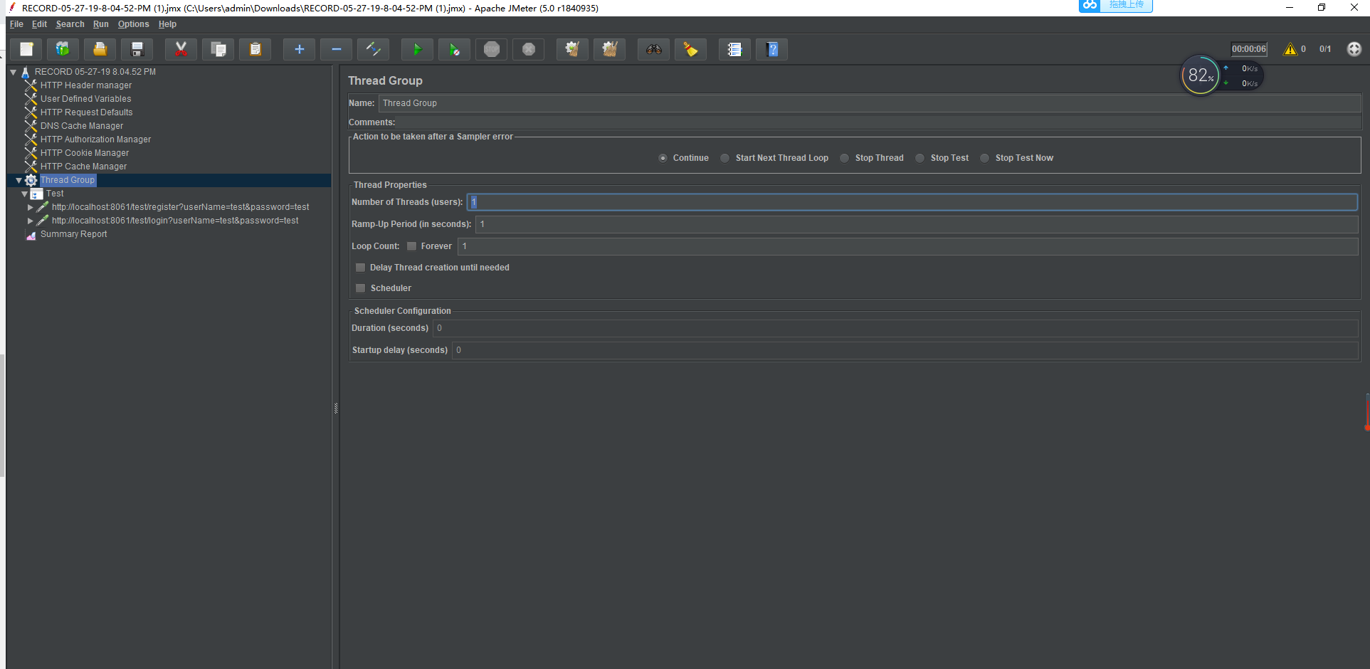The width and height of the screenshot is (1370, 669).
Task: Open the Options menu
Action: coord(133,24)
